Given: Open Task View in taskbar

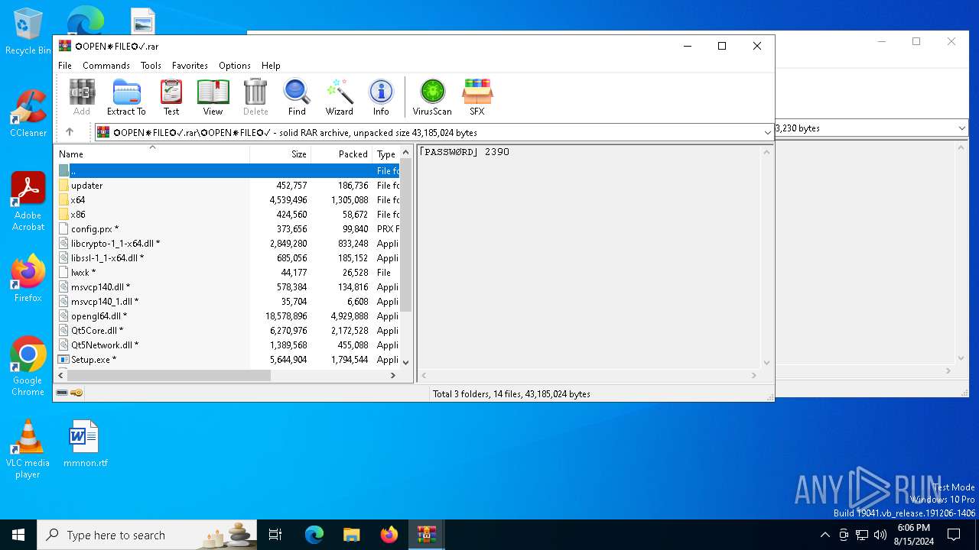Looking at the screenshot, I should point(275,535).
